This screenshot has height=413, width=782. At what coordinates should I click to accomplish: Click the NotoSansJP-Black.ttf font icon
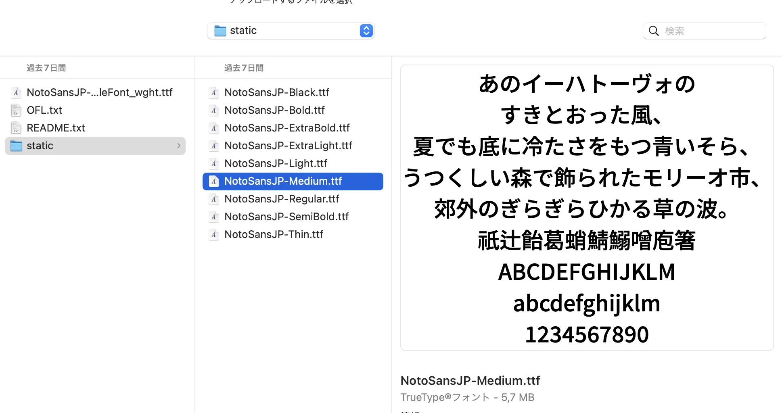[214, 92]
